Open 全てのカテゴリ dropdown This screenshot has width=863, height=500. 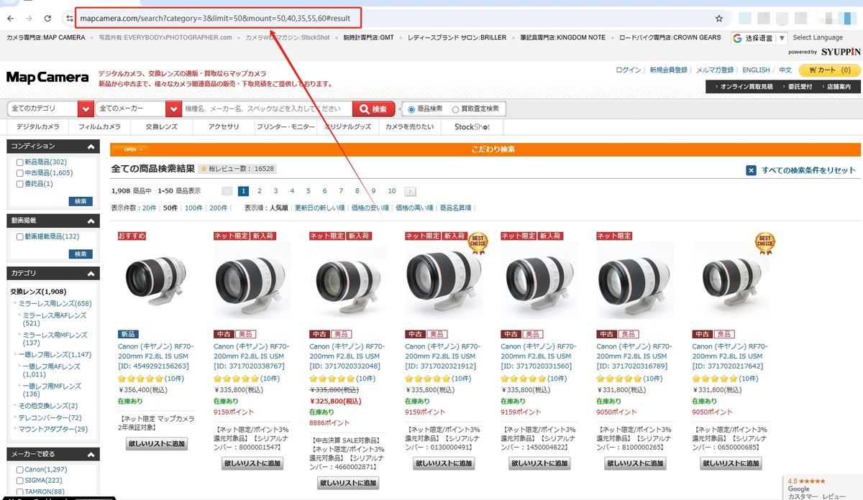coord(51,108)
